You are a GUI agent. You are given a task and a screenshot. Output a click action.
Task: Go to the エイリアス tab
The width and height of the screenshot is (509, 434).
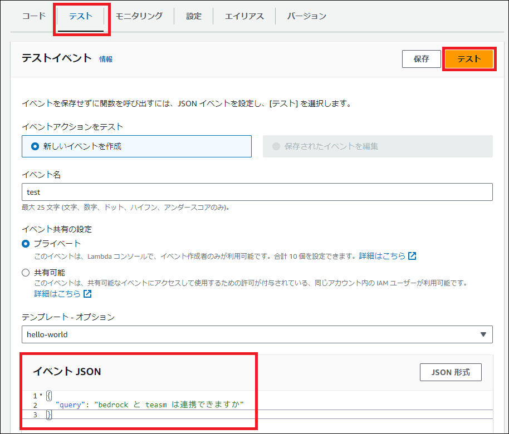point(244,16)
